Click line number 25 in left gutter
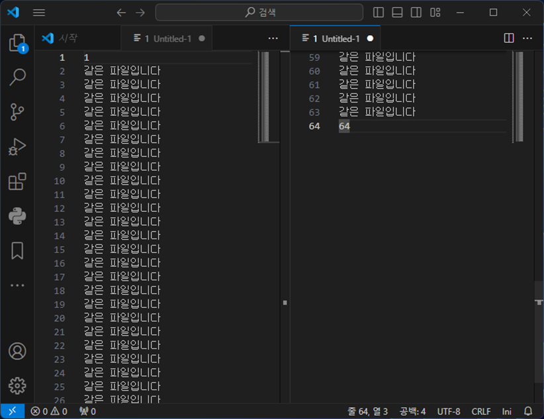Image resolution: width=544 pixels, height=419 pixels. pyautogui.click(x=60, y=387)
